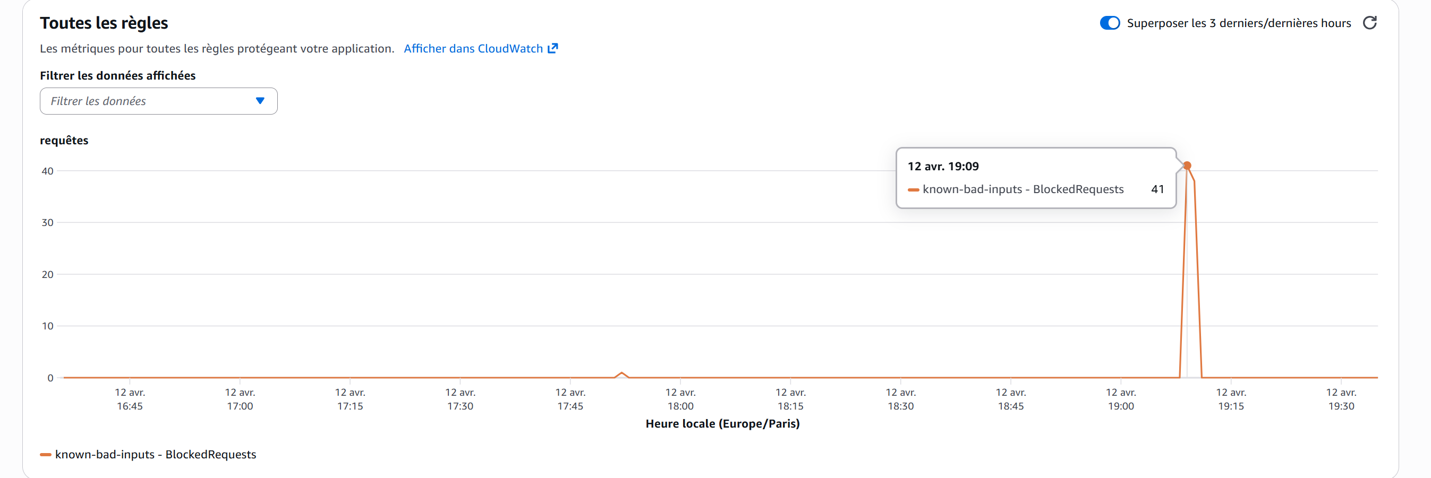This screenshot has height=478, width=1431.
Task: Click the external link icon beside CloudWatch
Action: click(x=553, y=48)
